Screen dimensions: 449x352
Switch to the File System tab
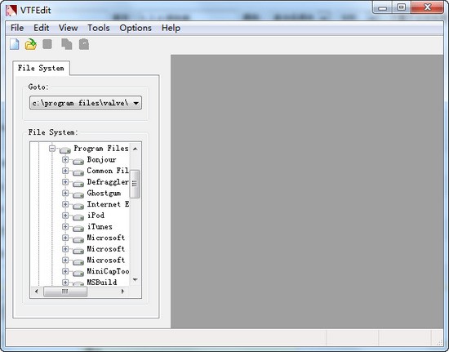pos(41,68)
